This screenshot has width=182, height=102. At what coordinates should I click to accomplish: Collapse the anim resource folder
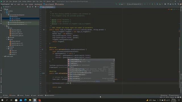(x=7, y=28)
